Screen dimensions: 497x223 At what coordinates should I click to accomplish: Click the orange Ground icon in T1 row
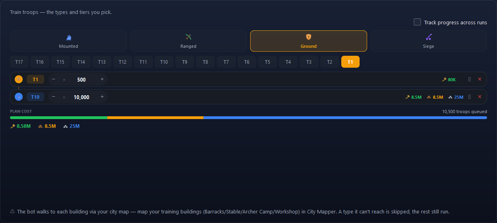tap(19, 79)
